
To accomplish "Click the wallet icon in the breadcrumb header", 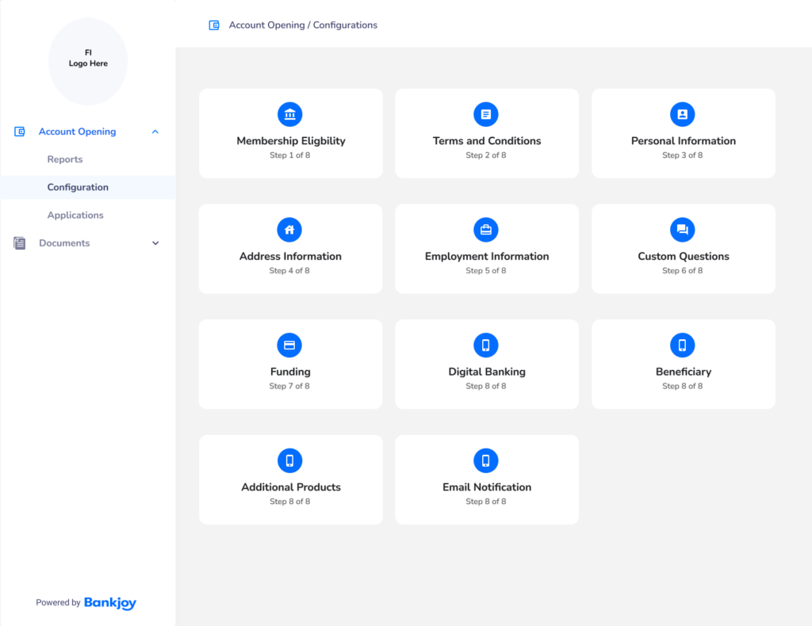I will pos(214,25).
